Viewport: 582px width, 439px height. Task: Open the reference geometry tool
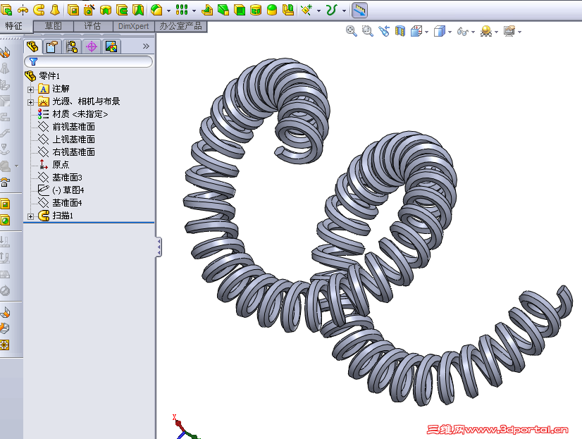coord(307,10)
